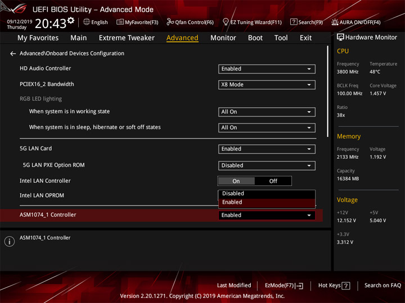Select the Advanced tab
Image resolution: width=405 pixels, height=303 pixels.
click(182, 38)
